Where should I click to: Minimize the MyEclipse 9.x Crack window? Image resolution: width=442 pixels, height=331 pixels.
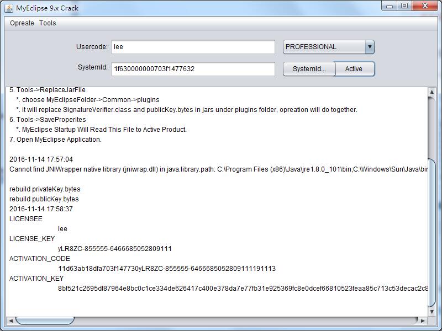coord(390,6)
